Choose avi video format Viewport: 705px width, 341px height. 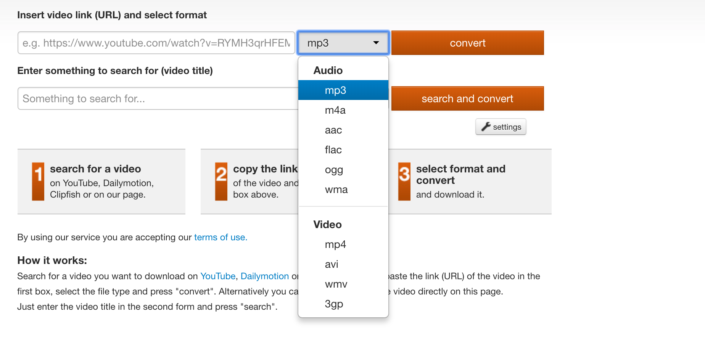point(343,264)
